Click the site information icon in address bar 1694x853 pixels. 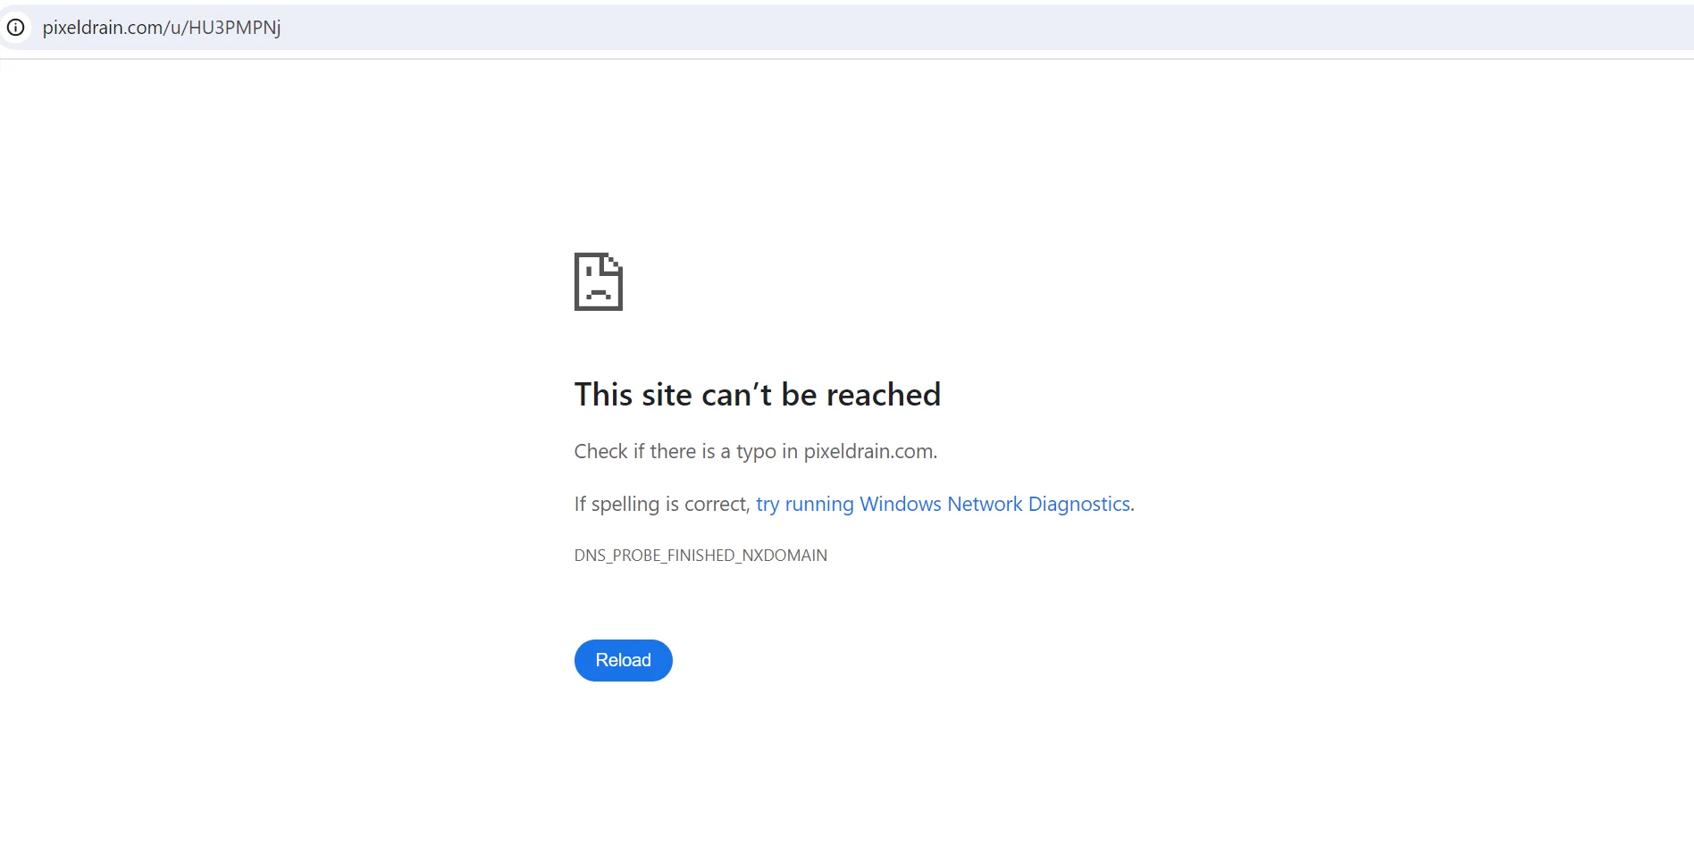tap(16, 27)
